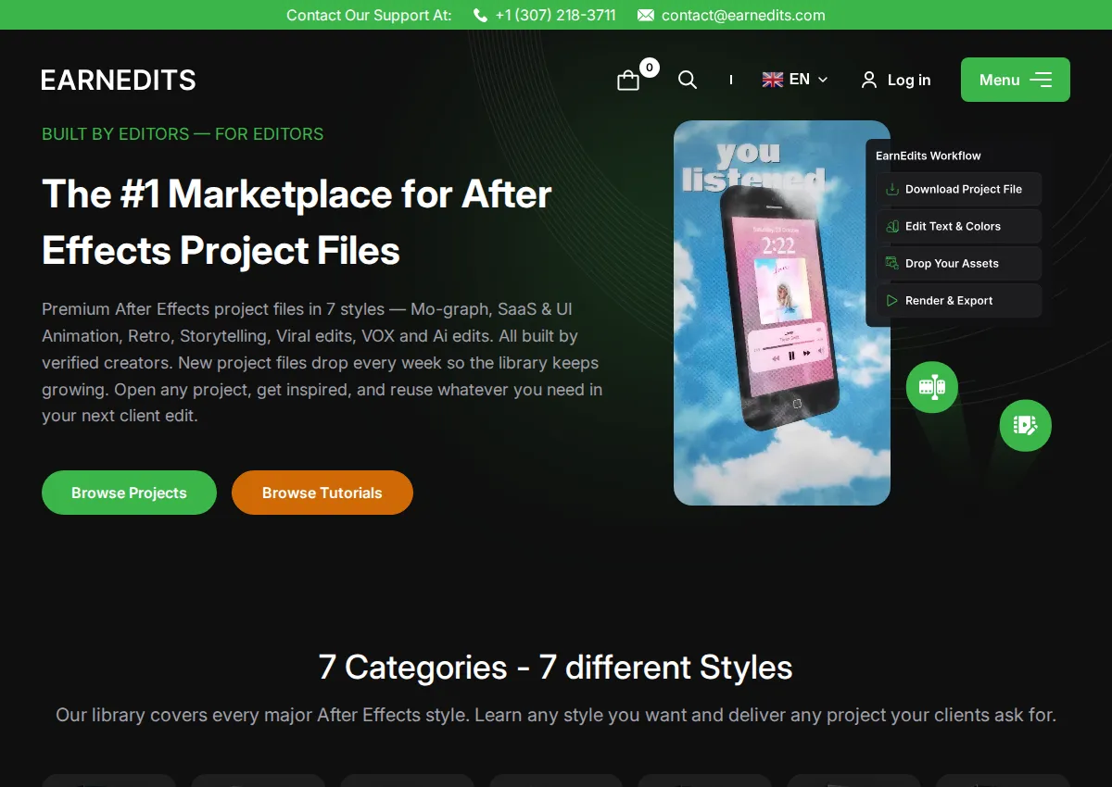
Task: Click the hamburger lines icon in the Menu button
Action: 1041,80
